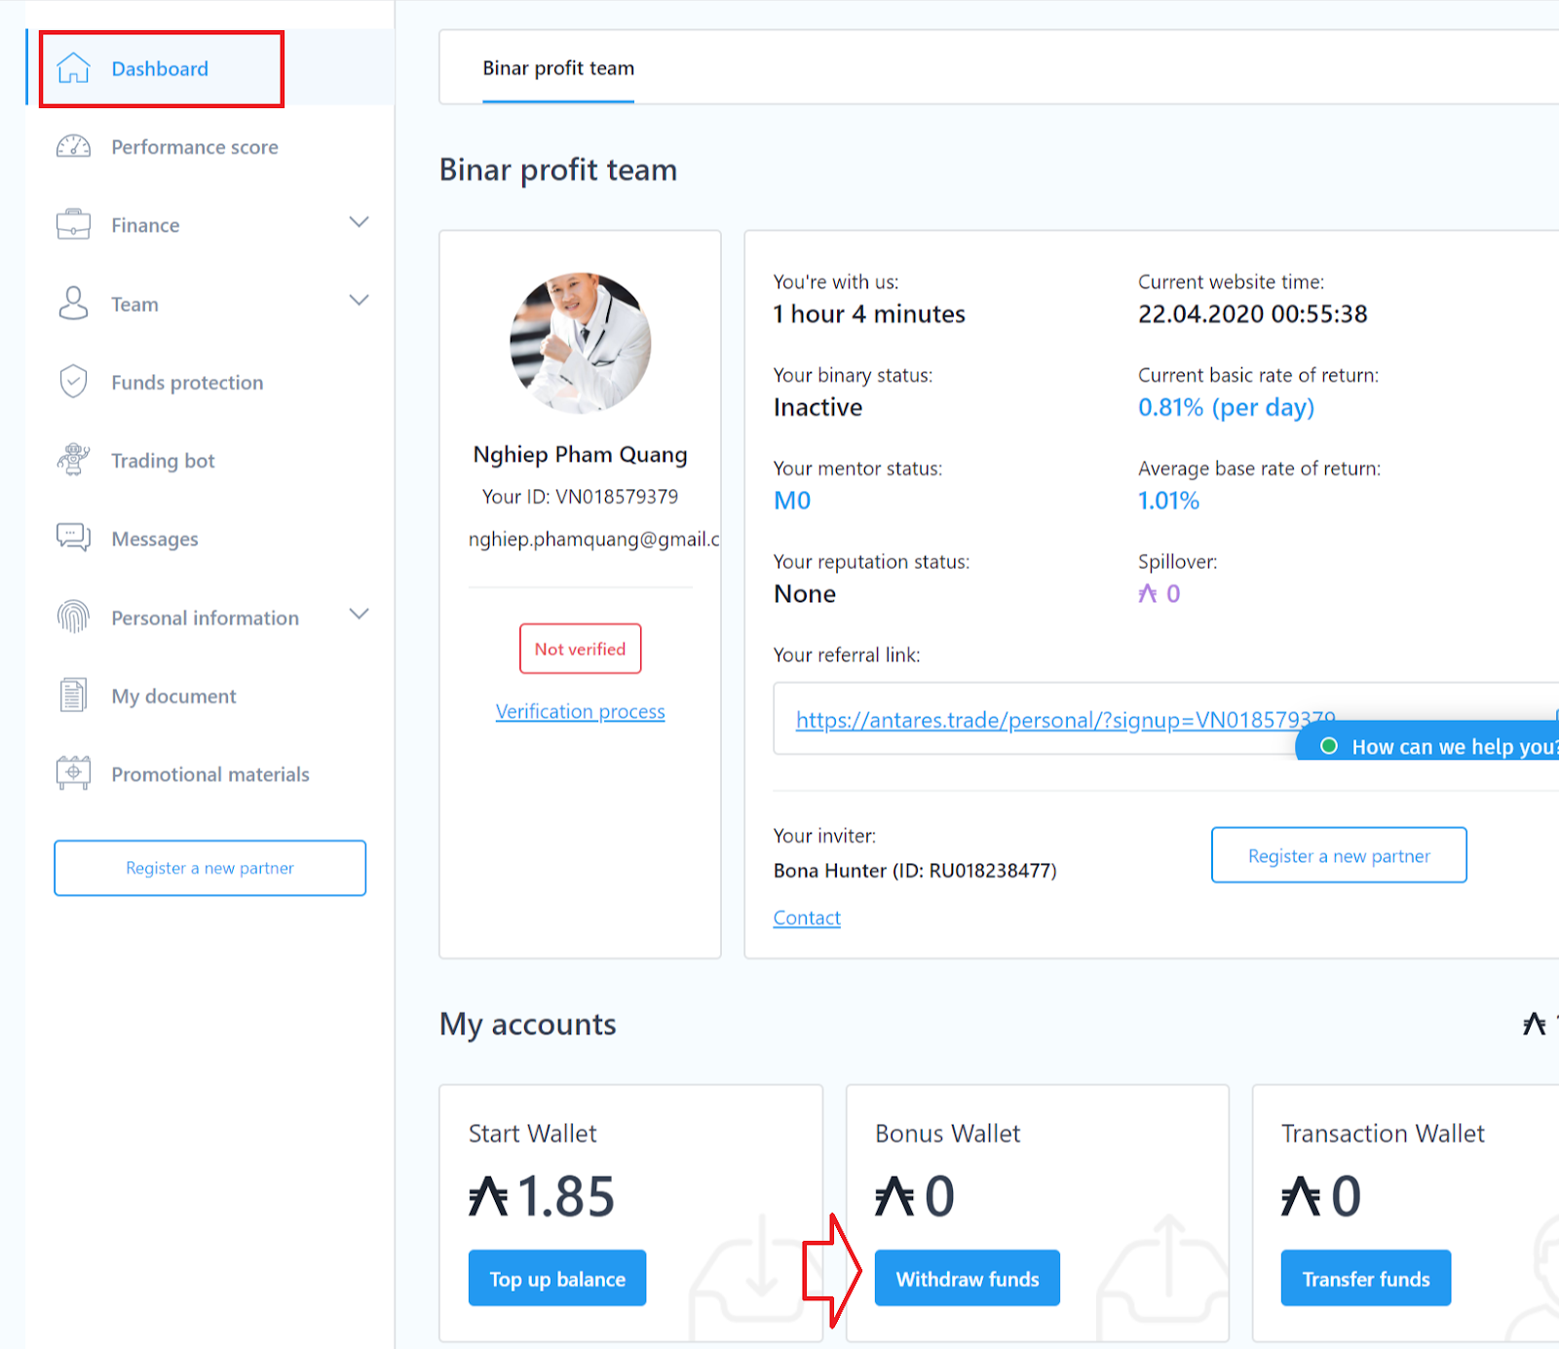Click the Personal information fingerprint icon
Screen dimensions: 1559x1349
click(x=73, y=617)
